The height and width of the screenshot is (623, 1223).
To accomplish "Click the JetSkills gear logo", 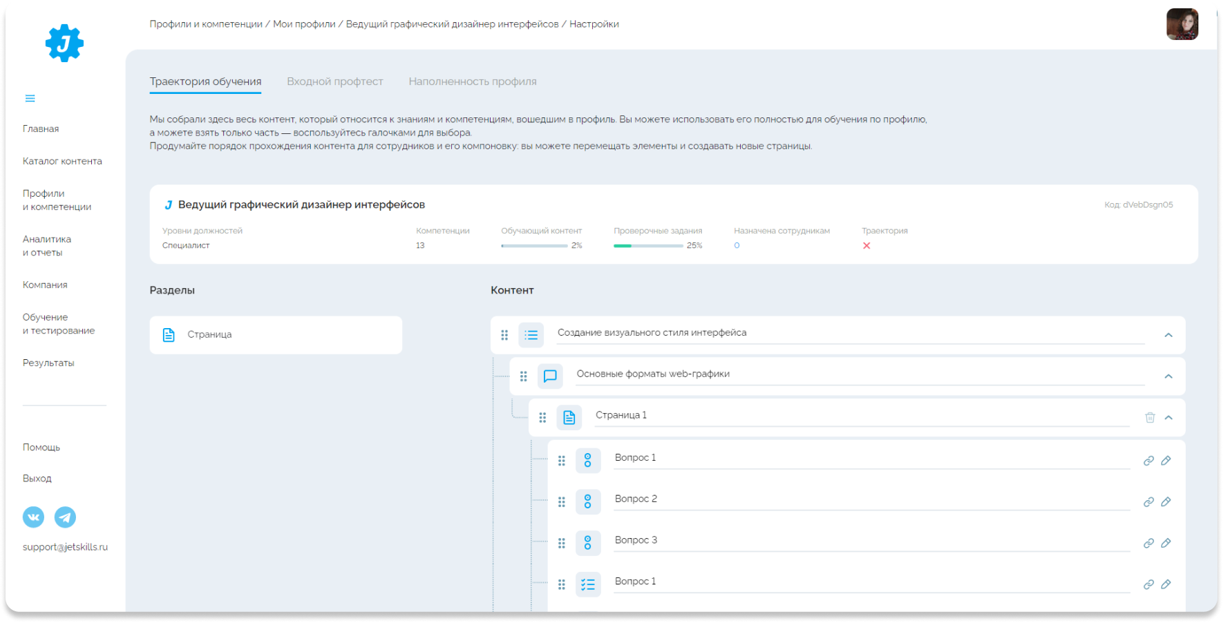I will (64, 43).
